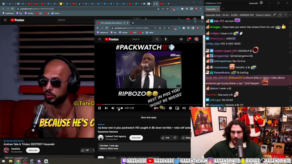The width and height of the screenshot is (292, 164).
Task: Open top bookmark in back window
Action: (x=19, y=13)
